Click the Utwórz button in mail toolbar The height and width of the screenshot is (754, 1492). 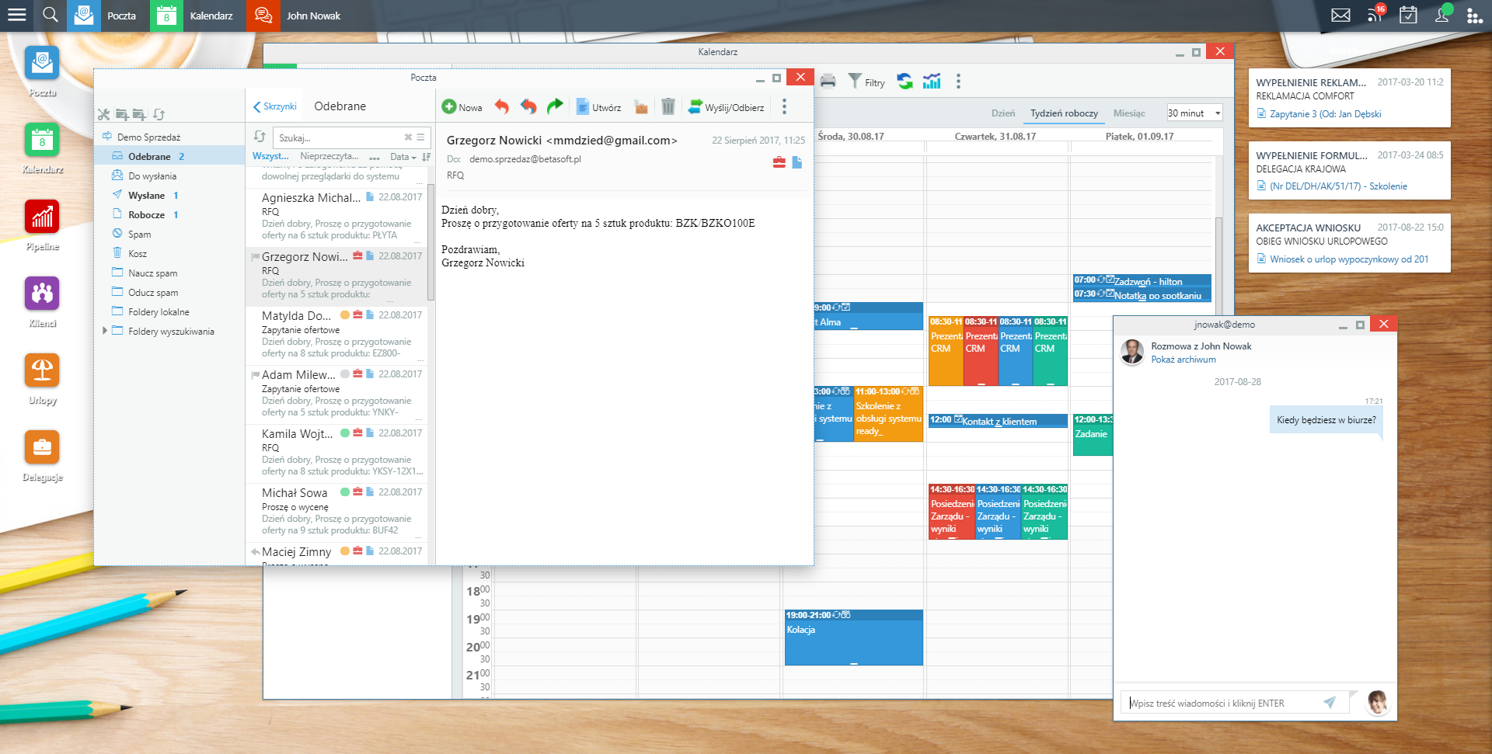coord(598,107)
